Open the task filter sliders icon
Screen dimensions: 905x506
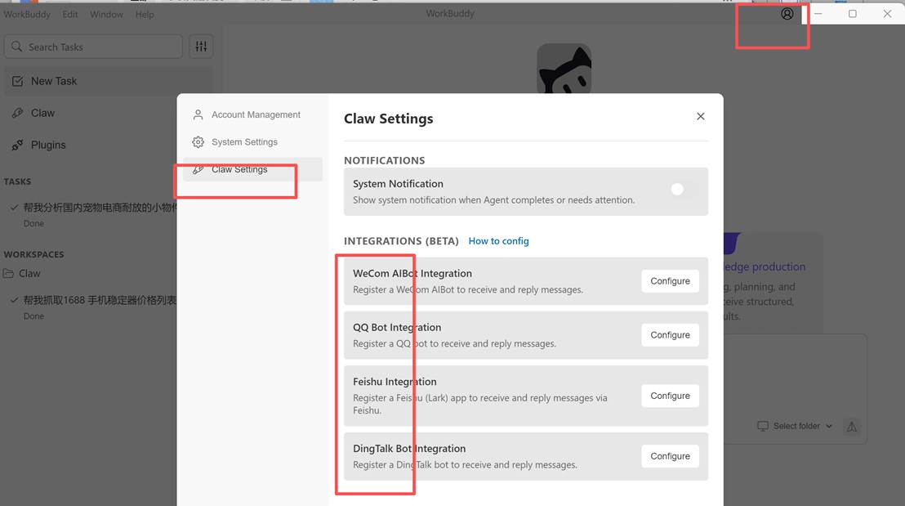[x=201, y=47]
